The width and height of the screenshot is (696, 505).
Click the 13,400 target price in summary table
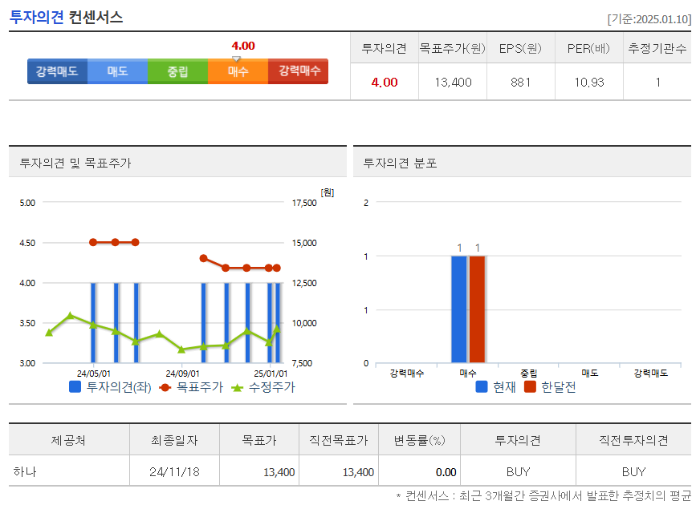453,82
